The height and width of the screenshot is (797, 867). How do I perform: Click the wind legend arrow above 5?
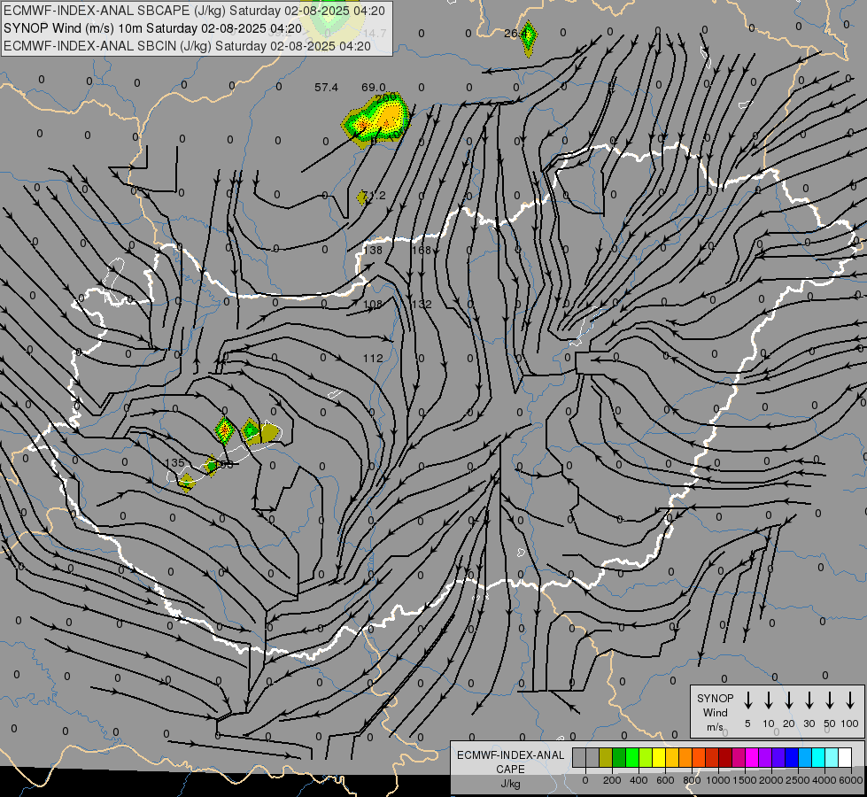pyautogui.click(x=747, y=700)
